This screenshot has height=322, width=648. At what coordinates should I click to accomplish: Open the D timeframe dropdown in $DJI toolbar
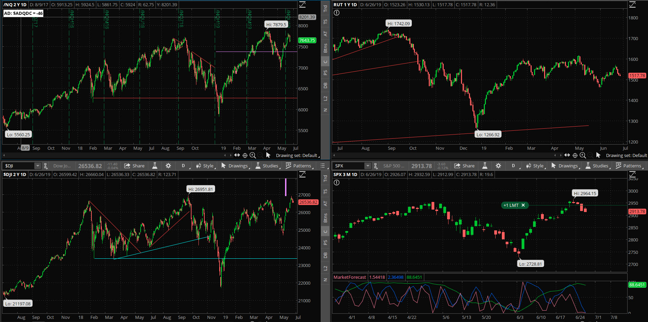tap(184, 166)
